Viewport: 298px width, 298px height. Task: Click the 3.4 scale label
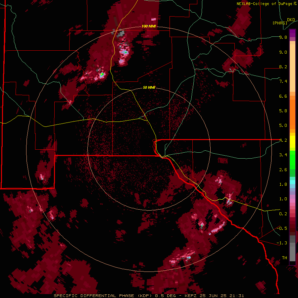[x=283, y=155]
